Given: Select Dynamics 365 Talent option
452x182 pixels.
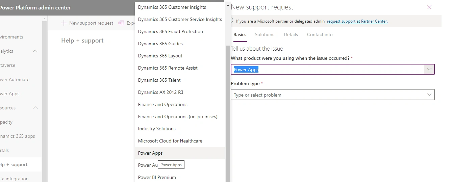Looking at the screenshot, I should click(180, 80).
